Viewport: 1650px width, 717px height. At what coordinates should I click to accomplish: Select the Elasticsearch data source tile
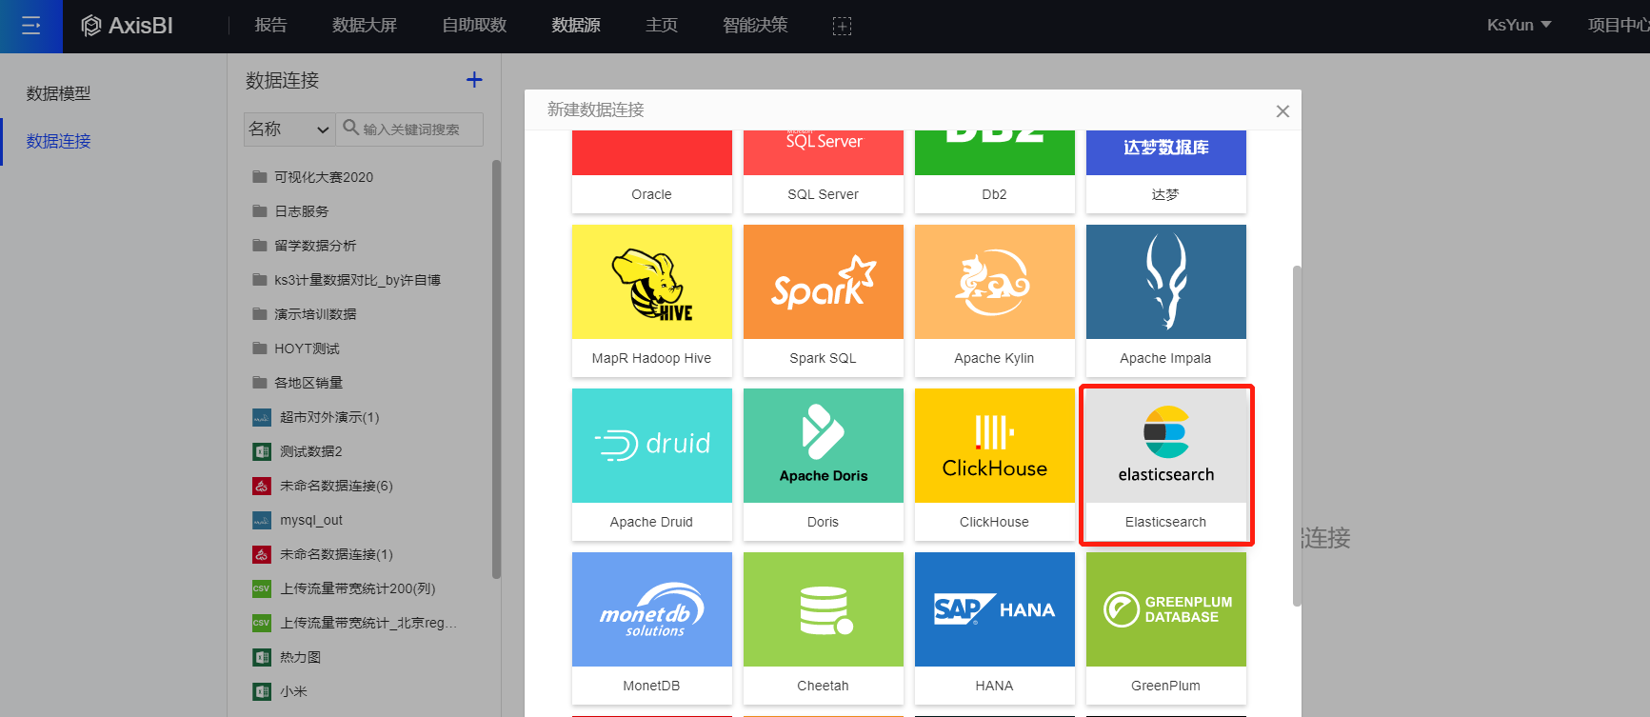1165,464
